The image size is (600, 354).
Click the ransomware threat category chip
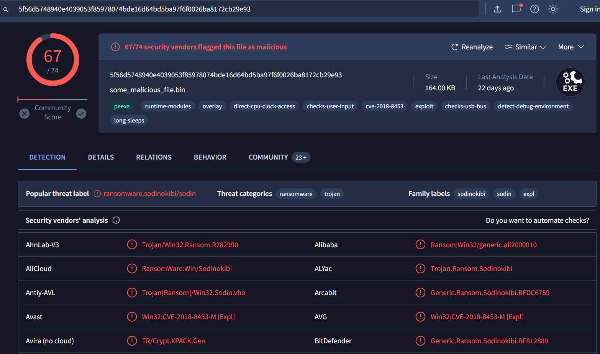click(296, 194)
